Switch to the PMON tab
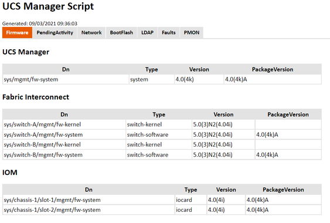Image resolution: width=330 pixels, height=223 pixels. click(x=192, y=33)
